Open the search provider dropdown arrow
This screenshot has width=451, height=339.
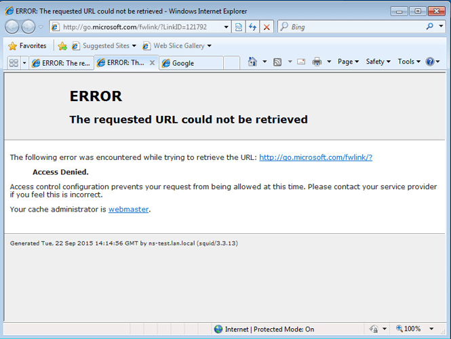pyautogui.click(x=441, y=26)
